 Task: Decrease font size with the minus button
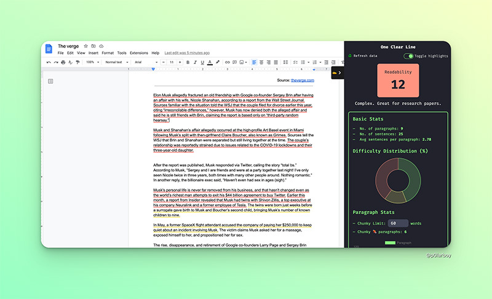pos(164,62)
